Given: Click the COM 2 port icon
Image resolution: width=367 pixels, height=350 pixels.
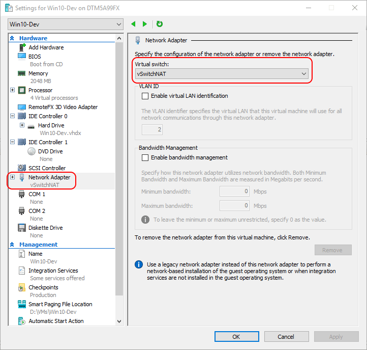Looking at the screenshot, I should (21, 211).
